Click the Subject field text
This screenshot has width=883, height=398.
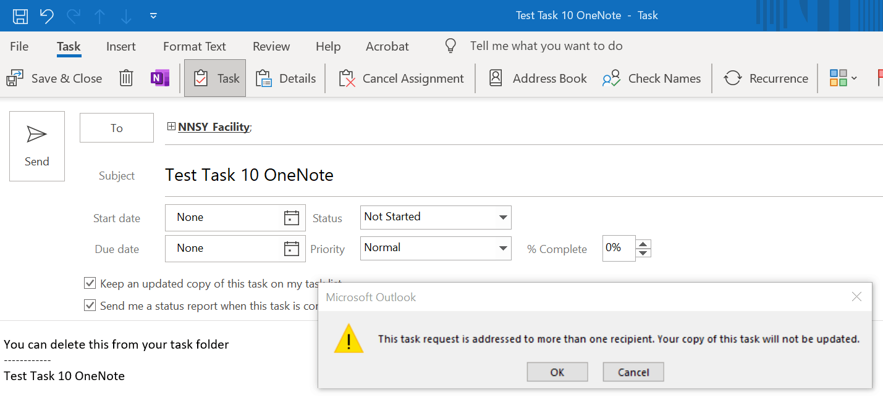click(250, 175)
